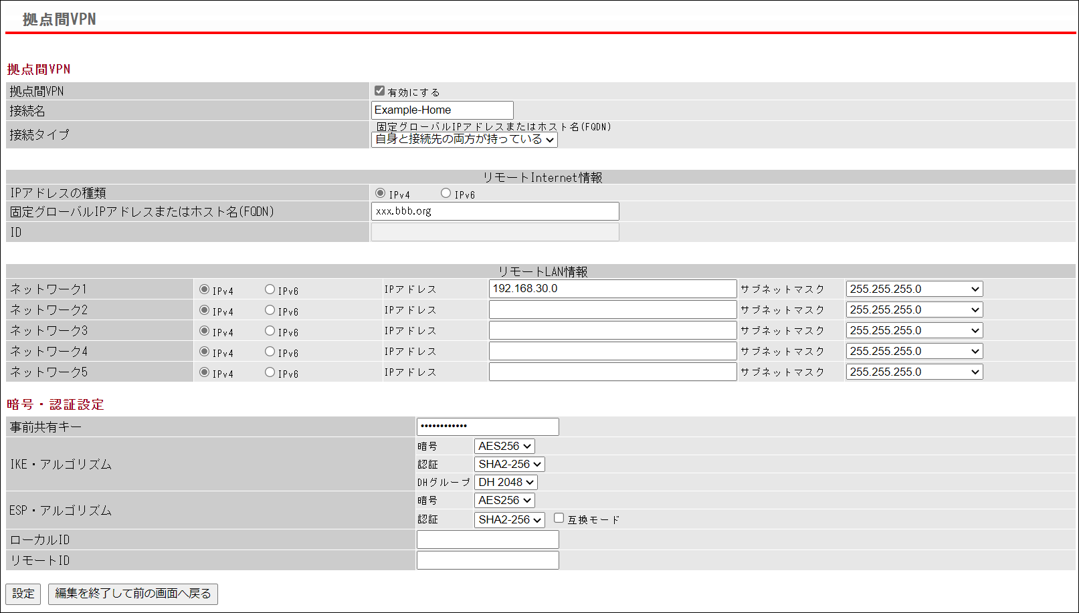Image resolution: width=1079 pixels, height=613 pixels.
Task: Open ネットワーク1 subnet mask dropdown
Action: pyautogui.click(x=914, y=289)
